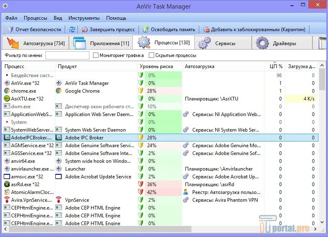Click 'Планировщик: \AsrXTU' autostart cell
The width and height of the screenshot is (328, 237).
point(212,99)
